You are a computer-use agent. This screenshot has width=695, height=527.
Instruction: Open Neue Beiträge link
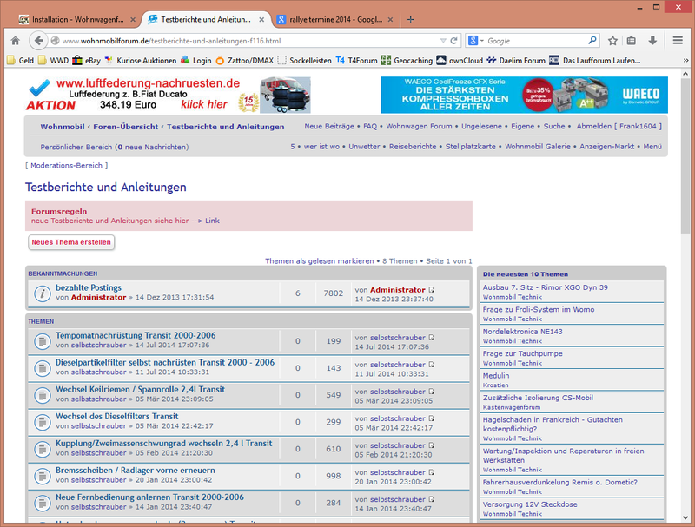[329, 126]
